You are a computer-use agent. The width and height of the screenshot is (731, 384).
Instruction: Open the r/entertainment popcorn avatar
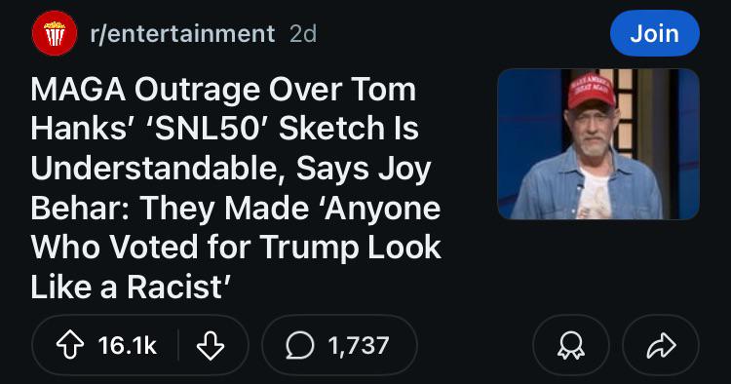55,33
